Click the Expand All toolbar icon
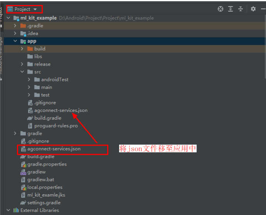This screenshot has height=215, width=266. [x=230, y=9]
